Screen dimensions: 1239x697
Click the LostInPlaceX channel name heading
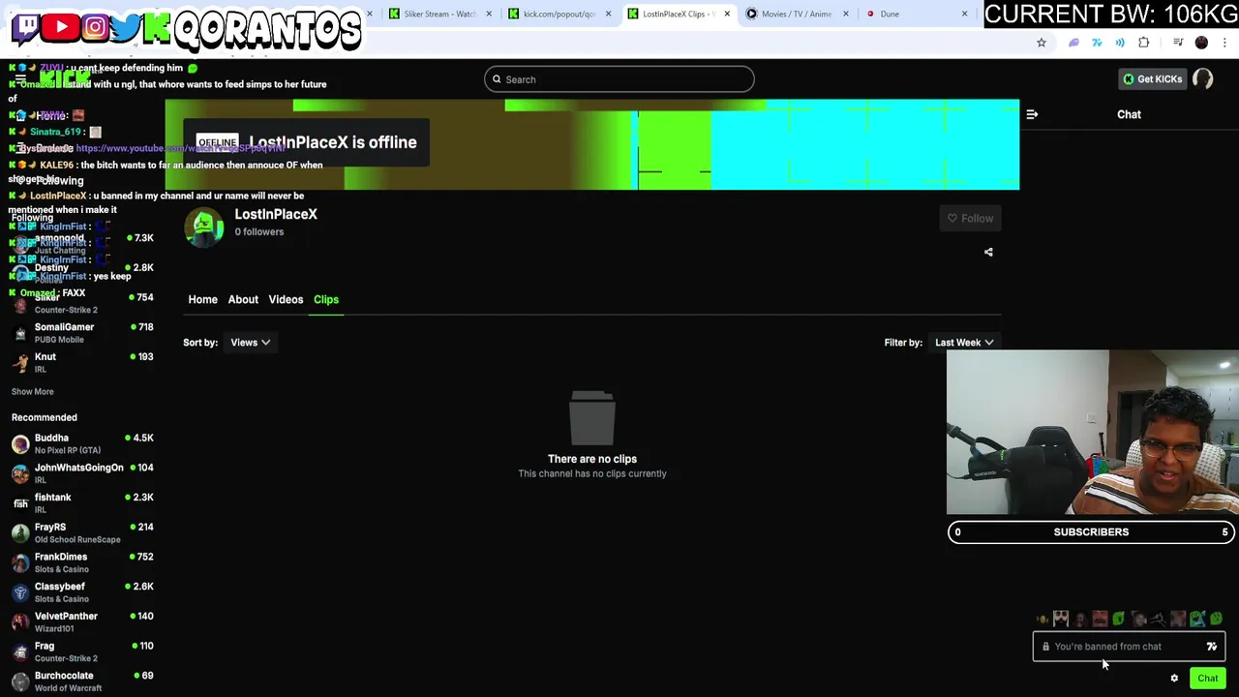click(276, 214)
